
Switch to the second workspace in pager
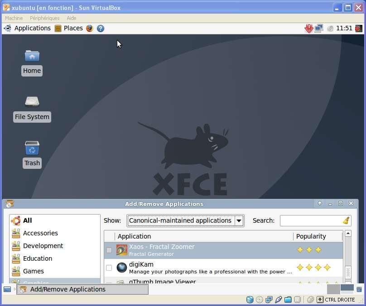[x=347, y=289]
